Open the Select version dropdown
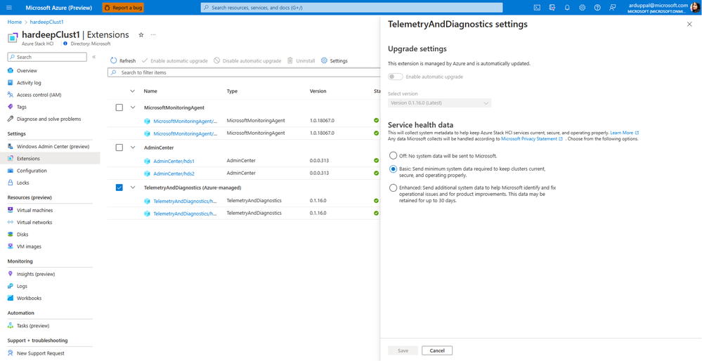 [x=440, y=103]
